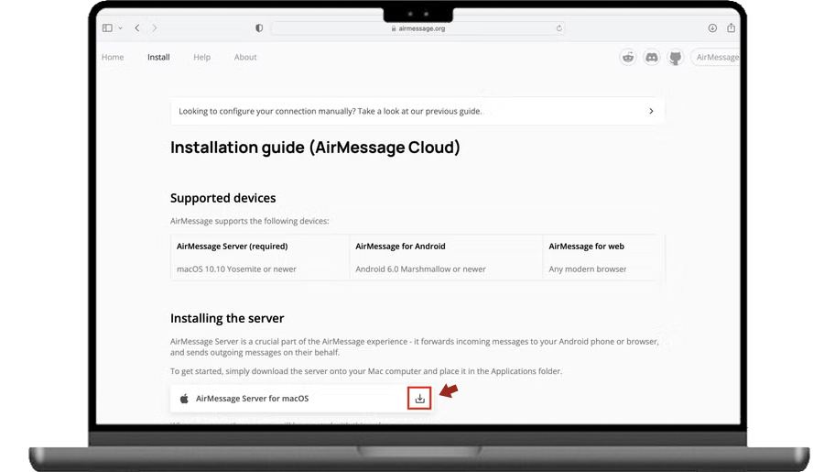
Task: Select the Install nav tab
Action: point(158,57)
